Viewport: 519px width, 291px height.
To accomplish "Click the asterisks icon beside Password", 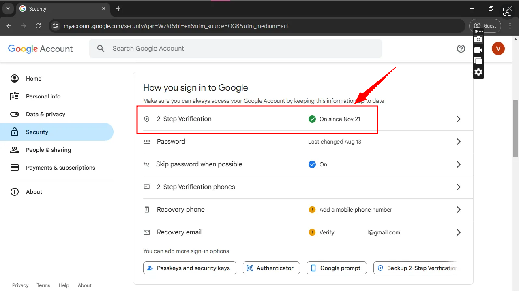I will pos(147,142).
